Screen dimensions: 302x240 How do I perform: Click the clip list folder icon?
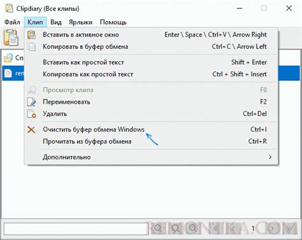8,58
